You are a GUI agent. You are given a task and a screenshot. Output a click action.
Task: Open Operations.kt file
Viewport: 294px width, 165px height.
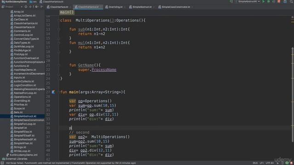21,97
